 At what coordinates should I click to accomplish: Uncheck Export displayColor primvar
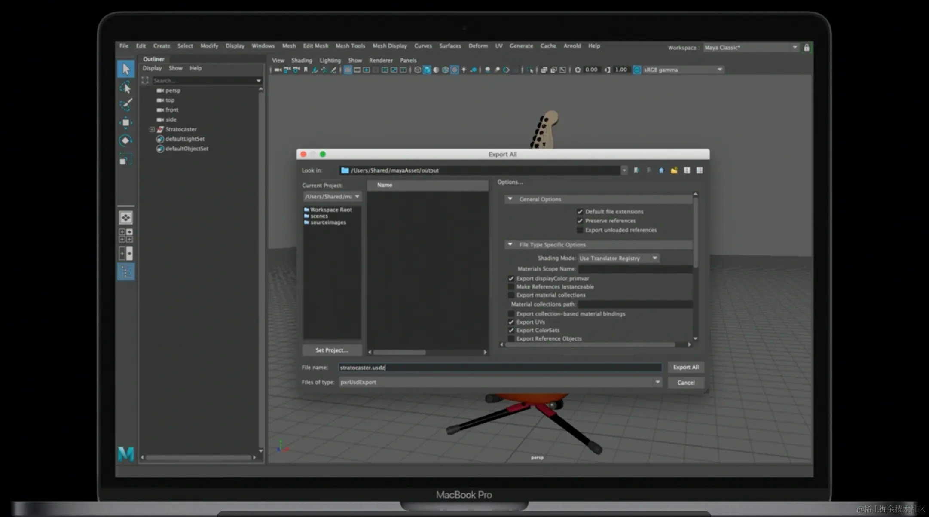tap(511, 278)
